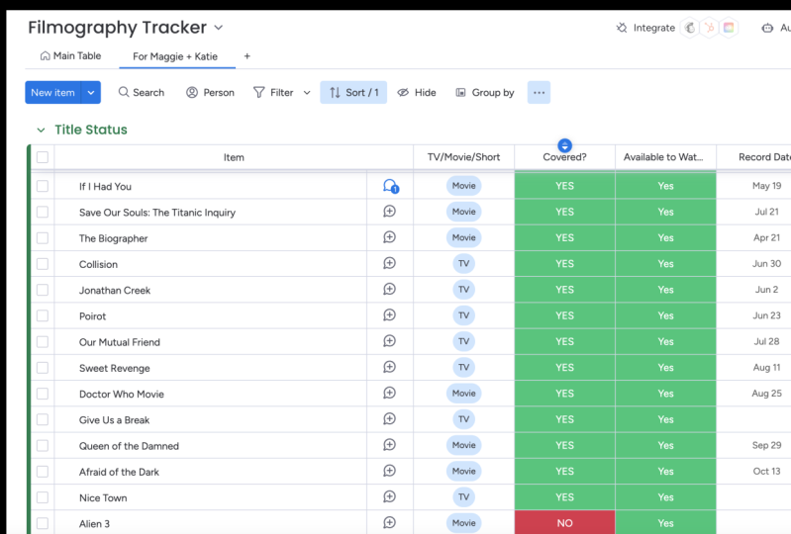This screenshot has width=791, height=534.
Task: Open the Person filter
Action: (210, 92)
